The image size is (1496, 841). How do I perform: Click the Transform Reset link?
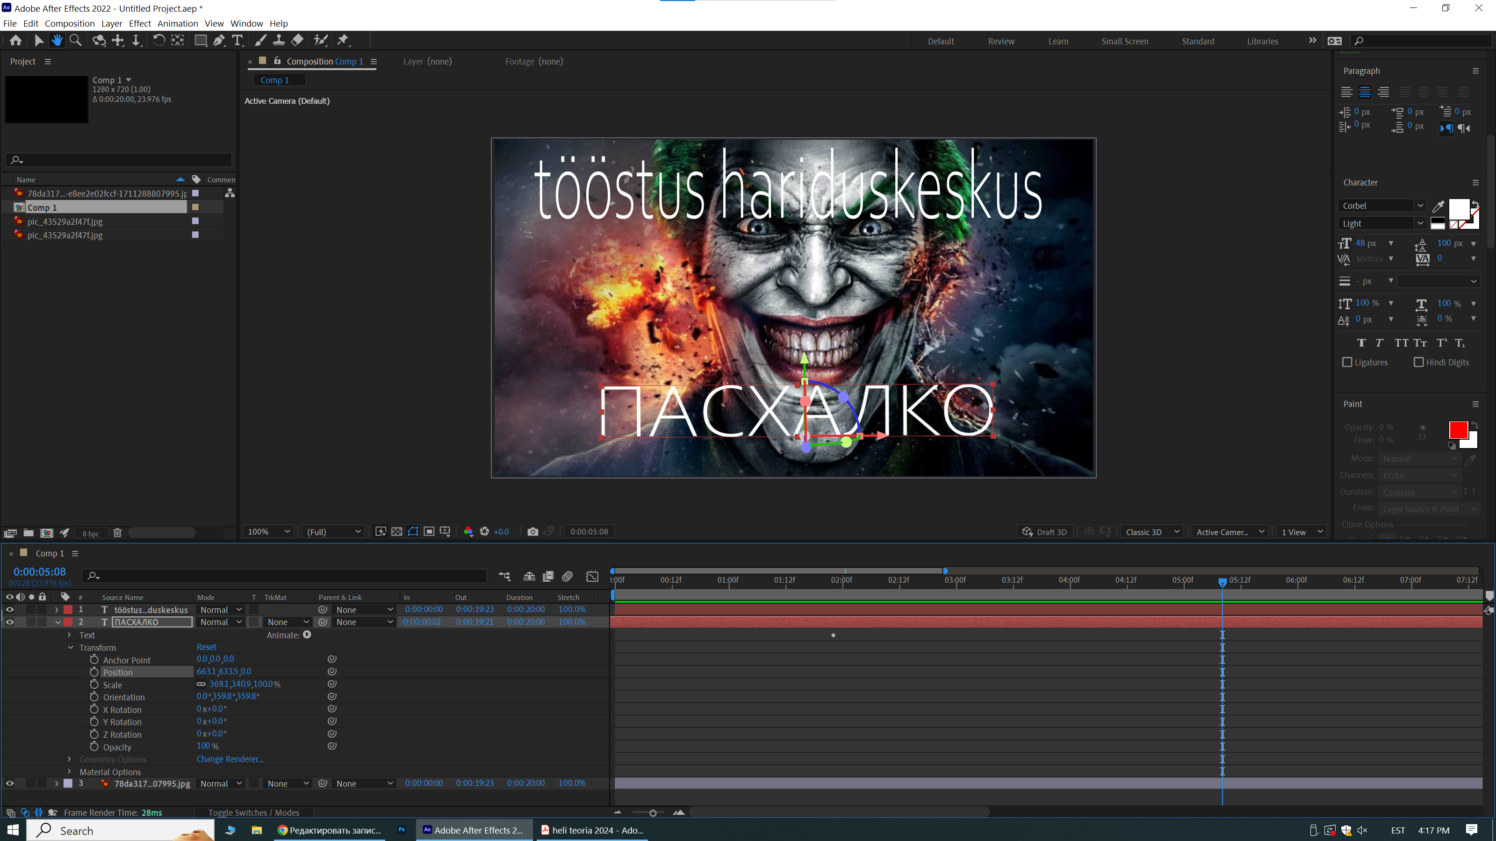point(206,647)
